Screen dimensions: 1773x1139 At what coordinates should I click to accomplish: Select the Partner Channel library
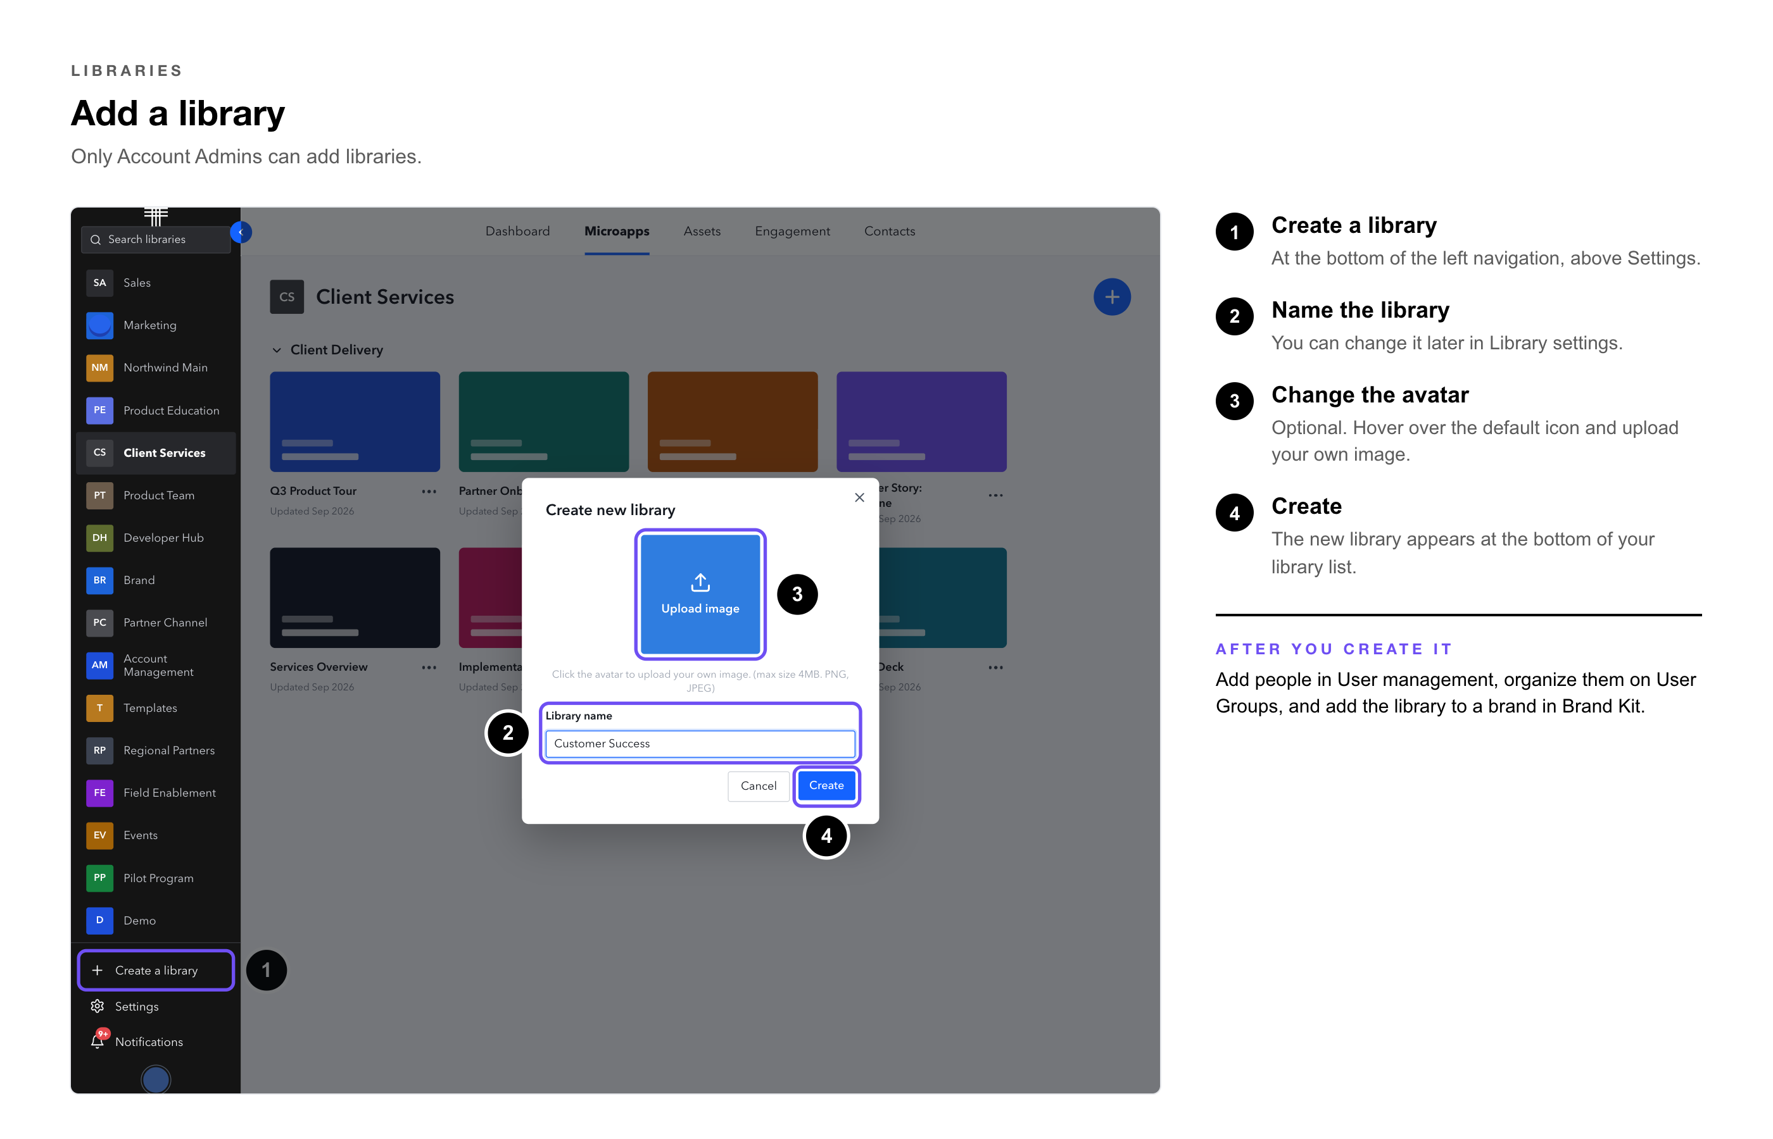tap(155, 623)
